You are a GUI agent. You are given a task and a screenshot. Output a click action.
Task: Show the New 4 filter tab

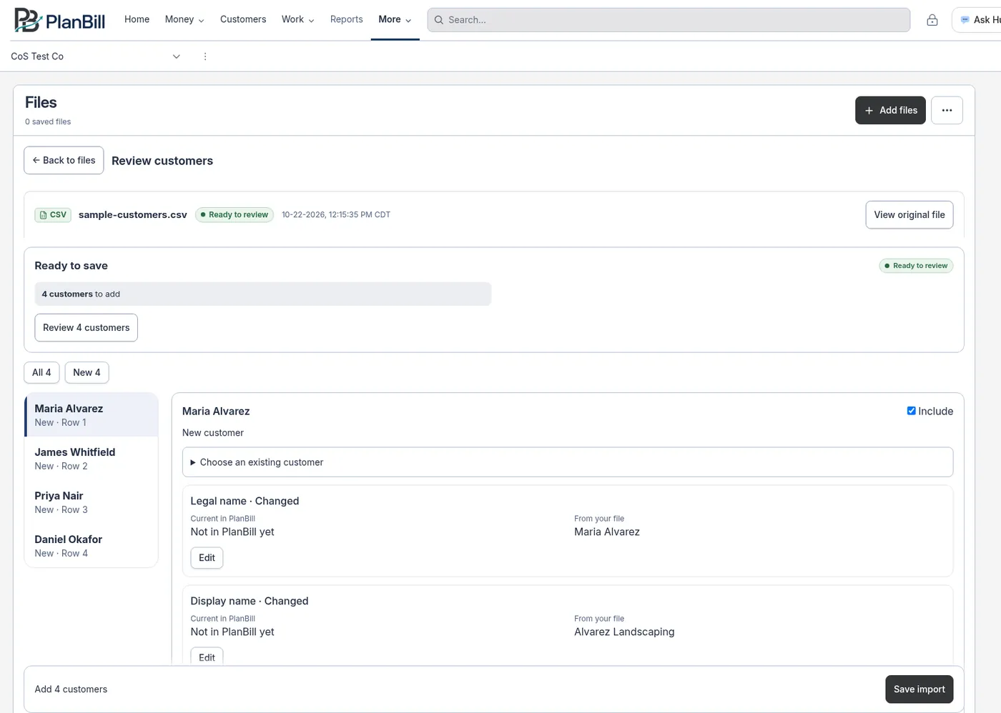coord(87,372)
